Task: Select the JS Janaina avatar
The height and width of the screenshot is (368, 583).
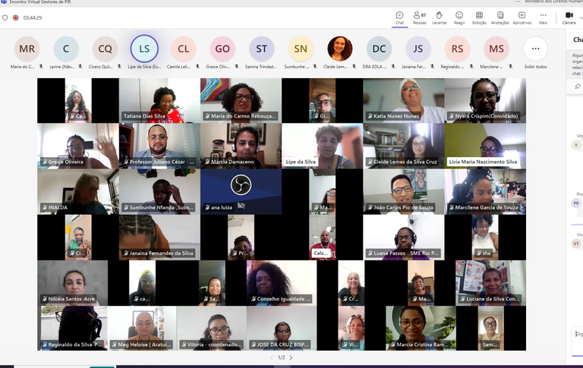Action: (418, 49)
